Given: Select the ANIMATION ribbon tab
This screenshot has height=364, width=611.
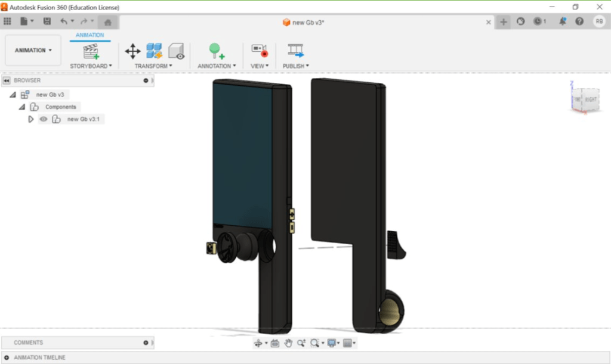Looking at the screenshot, I should [90, 35].
